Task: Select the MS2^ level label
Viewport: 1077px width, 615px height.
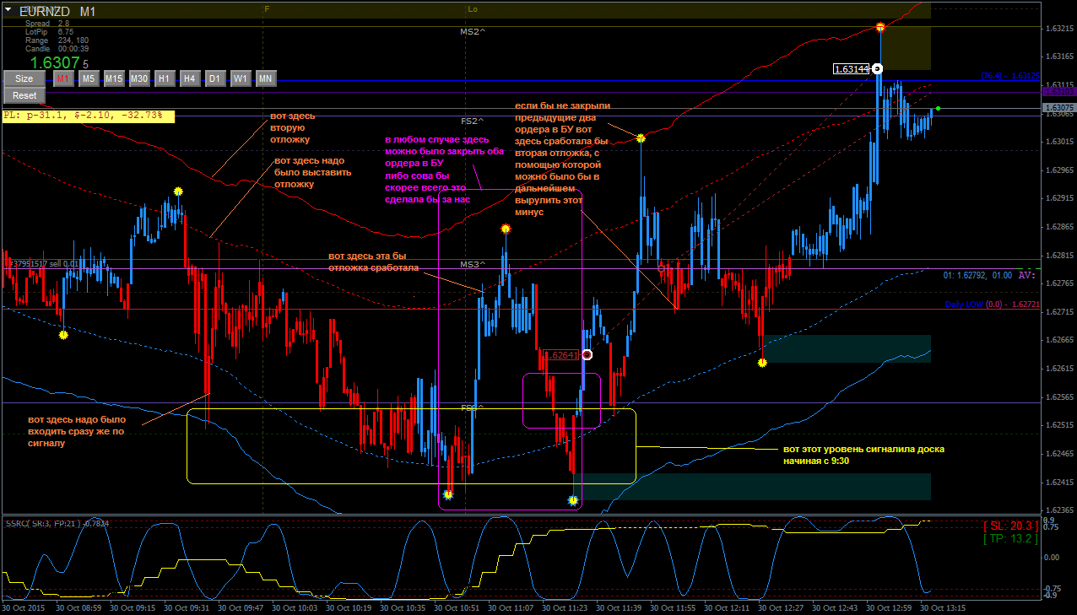Action: click(473, 31)
